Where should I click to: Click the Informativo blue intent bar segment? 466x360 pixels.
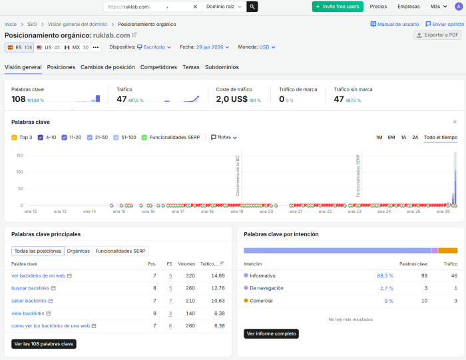pos(338,251)
